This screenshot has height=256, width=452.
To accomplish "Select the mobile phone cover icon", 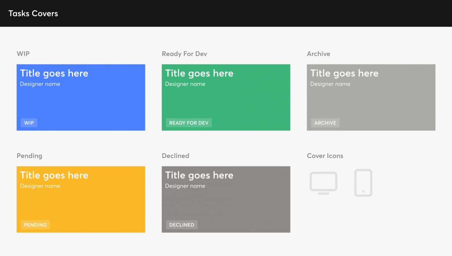I will point(363,183).
